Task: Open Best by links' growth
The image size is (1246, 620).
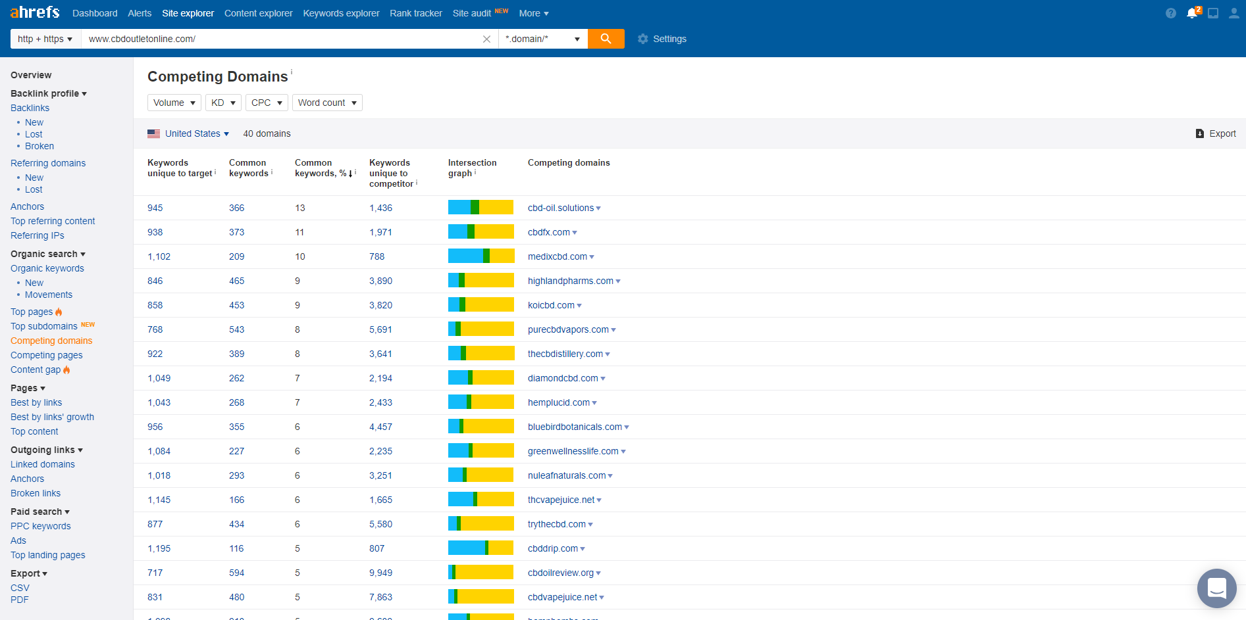Action: click(x=52, y=417)
